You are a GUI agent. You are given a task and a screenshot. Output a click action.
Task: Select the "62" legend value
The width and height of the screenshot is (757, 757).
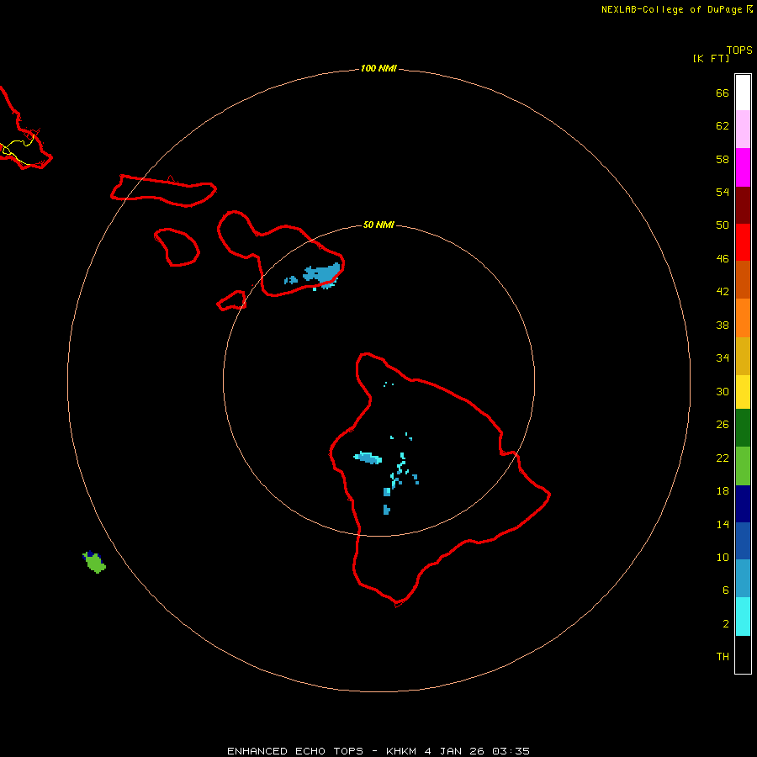click(x=723, y=126)
